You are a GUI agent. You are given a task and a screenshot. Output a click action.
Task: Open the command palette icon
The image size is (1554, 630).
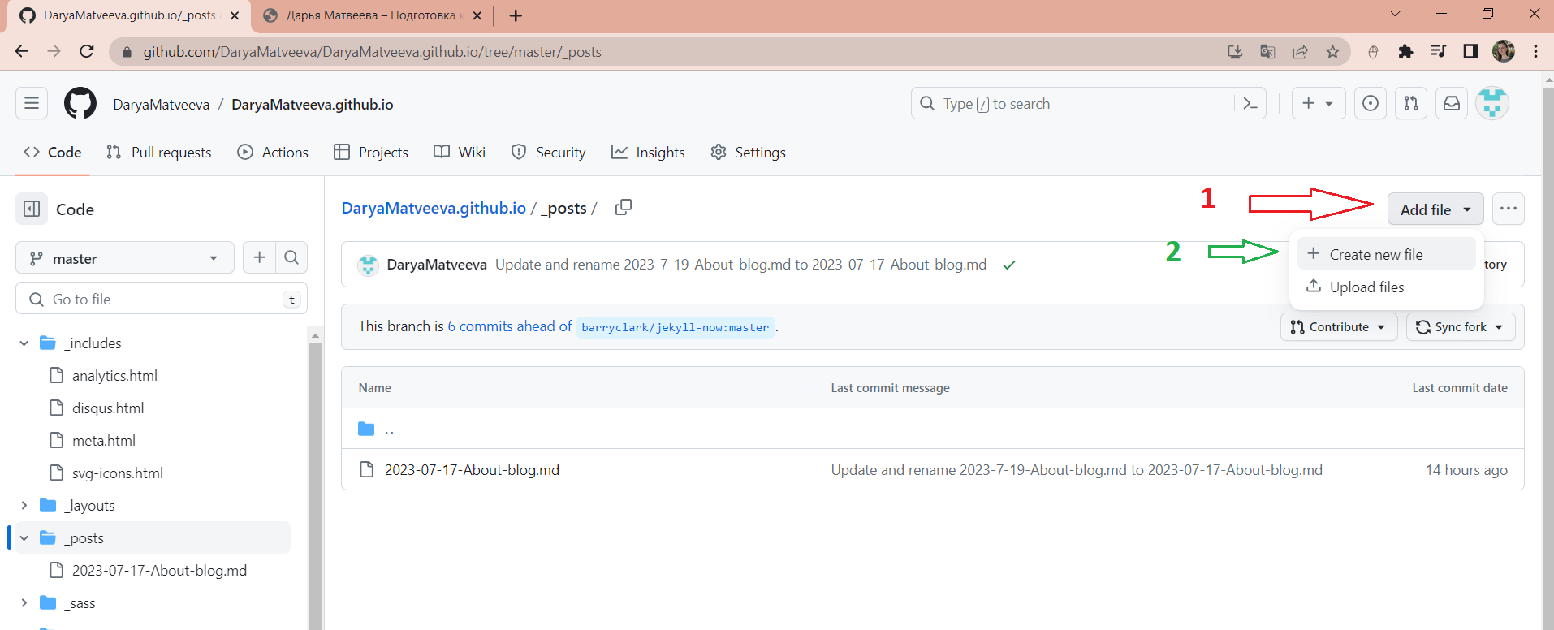1250,104
